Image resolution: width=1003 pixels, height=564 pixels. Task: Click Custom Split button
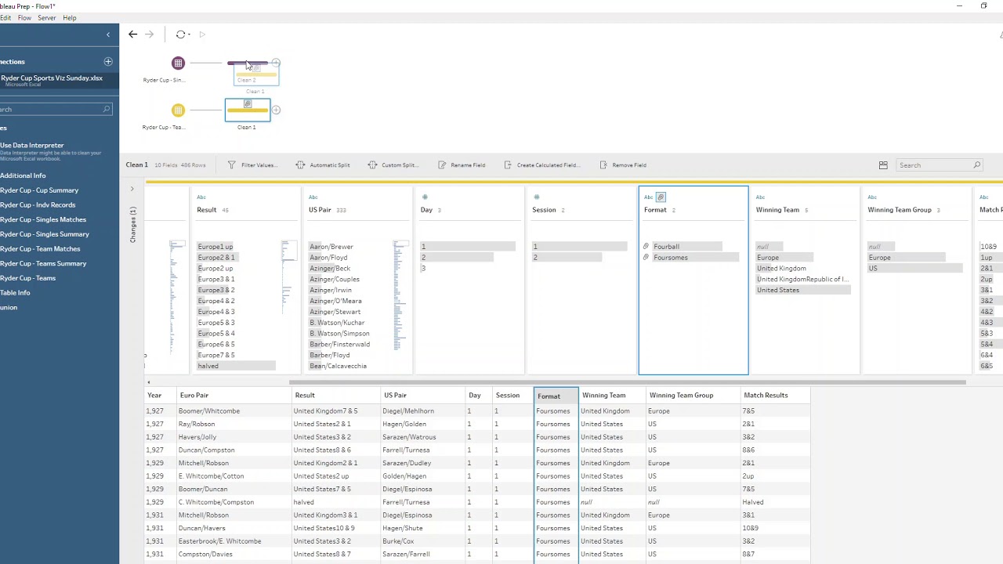point(393,165)
